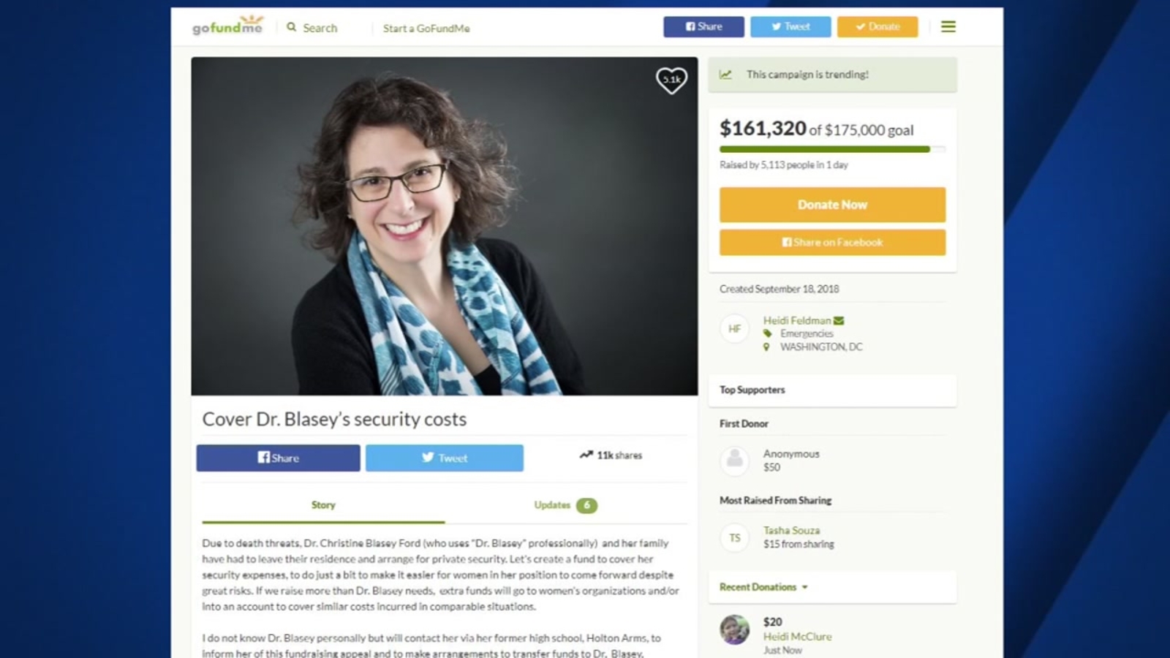The image size is (1170, 658).
Task: Click the green fundraising progress bar
Action: (824, 149)
